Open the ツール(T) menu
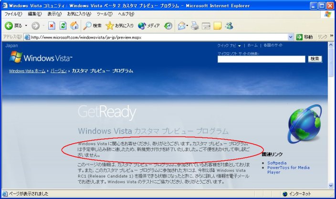 (x=105, y=14)
